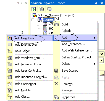Screen dimensions: 105x101
Task: Select Set as StartUp Project
Action: [x=75, y=57]
